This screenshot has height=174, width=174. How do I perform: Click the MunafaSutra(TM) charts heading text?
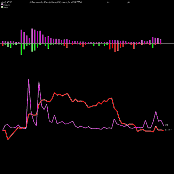(56, 2)
